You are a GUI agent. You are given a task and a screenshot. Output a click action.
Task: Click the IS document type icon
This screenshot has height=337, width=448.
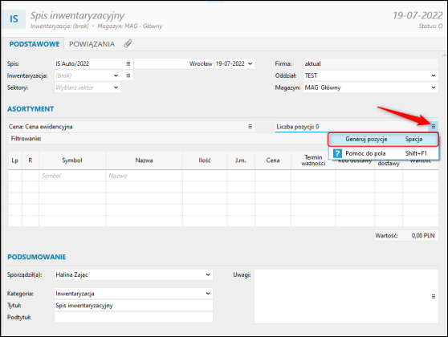14,19
